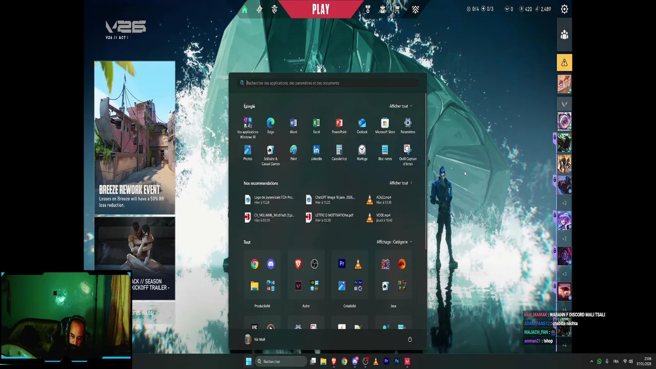Open Valorant social friends panel icon
The height and width of the screenshot is (369, 656).
click(564, 35)
